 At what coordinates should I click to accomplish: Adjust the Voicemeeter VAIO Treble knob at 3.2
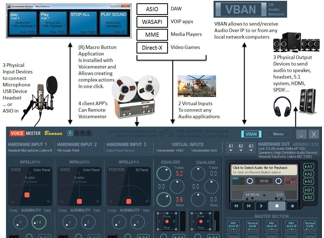(x=164, y=174)
